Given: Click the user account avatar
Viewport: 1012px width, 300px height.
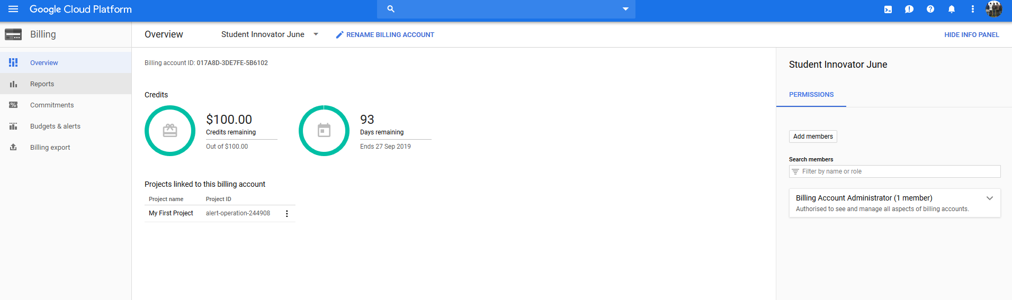Looking at the screenshot, I should tap(993, 9).
